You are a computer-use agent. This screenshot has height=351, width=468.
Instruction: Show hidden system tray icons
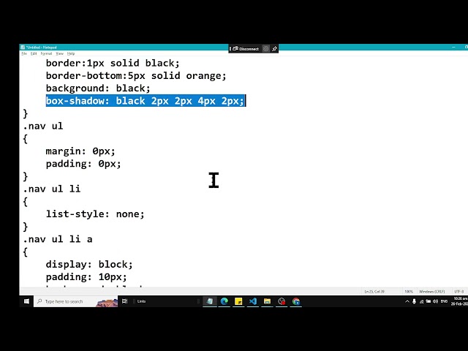coord(407,301)
